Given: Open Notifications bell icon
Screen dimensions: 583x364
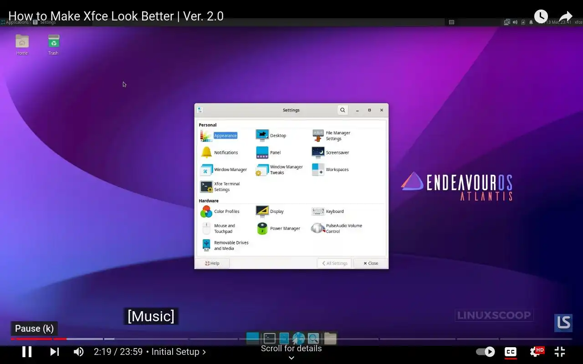Looking at the screenshot, I should tap(206, 152).
